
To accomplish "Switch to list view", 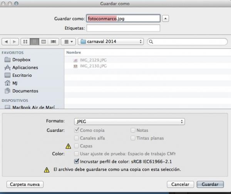I will (35, 42).
